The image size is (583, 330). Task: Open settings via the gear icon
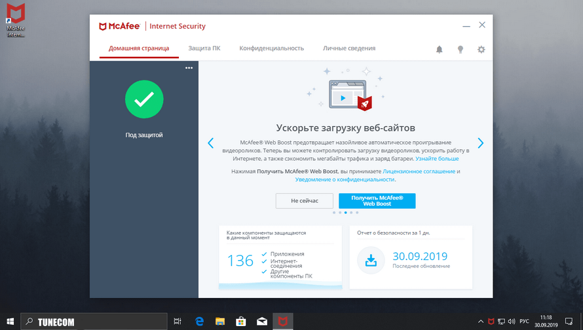tap(481, 49)
